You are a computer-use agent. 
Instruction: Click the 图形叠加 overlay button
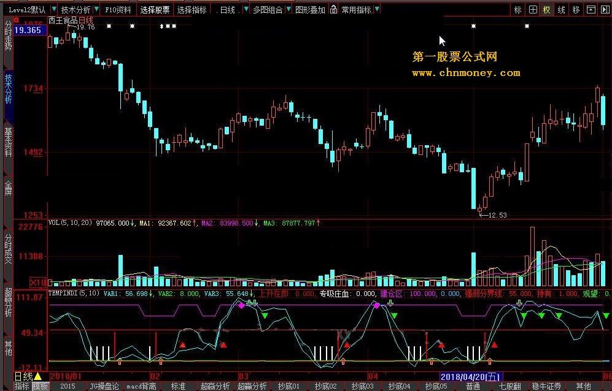point(310,10)
